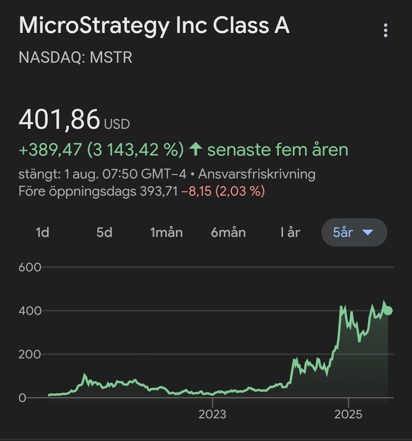Select the 1d time range tab
The height and width of the screenshot is (441, 412).
click(x=42, y=232)
